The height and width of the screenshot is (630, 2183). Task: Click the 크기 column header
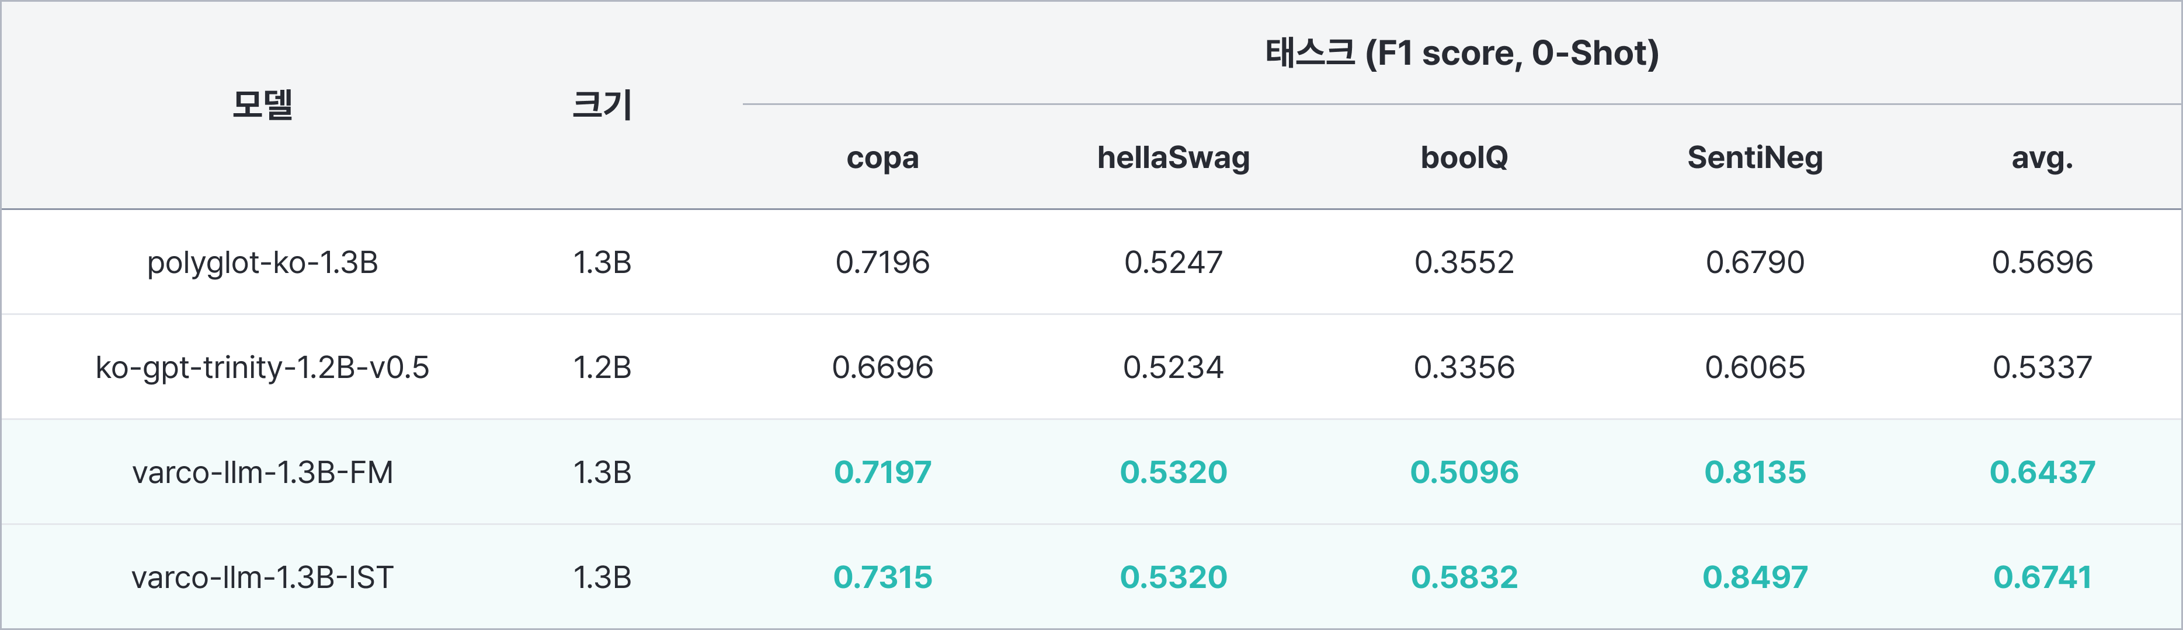pyautogui.click(x=602, y=105)
